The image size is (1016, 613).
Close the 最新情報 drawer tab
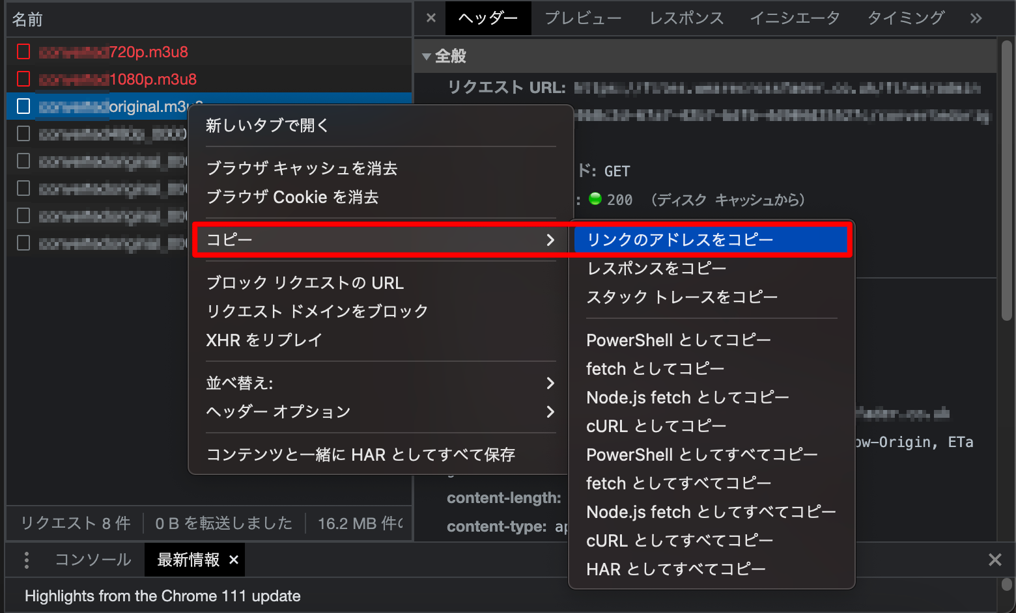(234, 560)
